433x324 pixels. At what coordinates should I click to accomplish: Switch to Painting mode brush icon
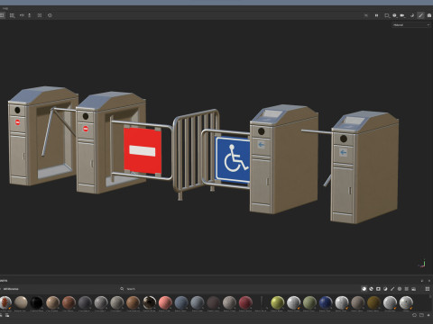click(x=420, y=15)
